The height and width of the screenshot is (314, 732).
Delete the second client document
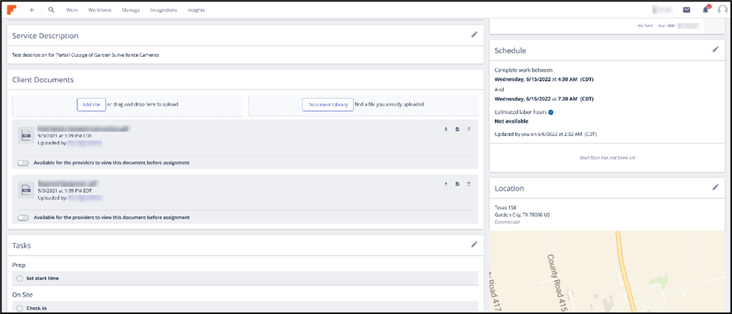pyautogui.click(x=469, y=184)
